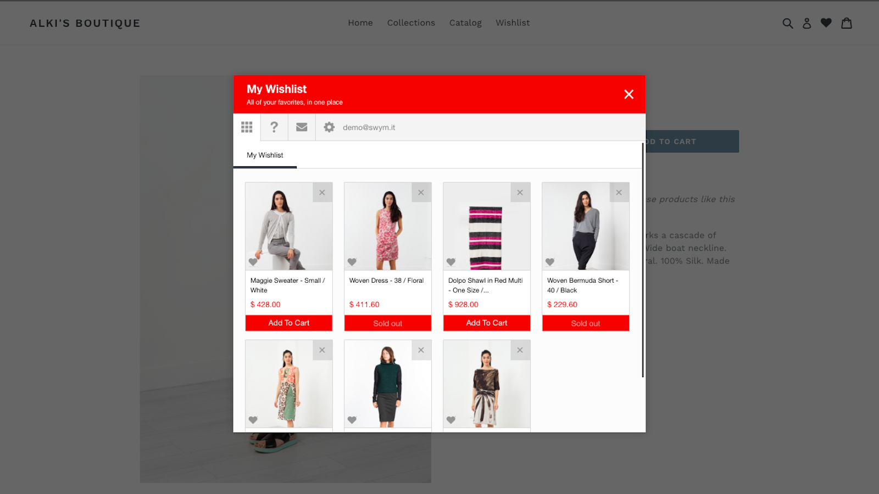Toggle heart on Maggie Sweater card
The height and width of the screenshot is (494, 879).
pos(253,262)
